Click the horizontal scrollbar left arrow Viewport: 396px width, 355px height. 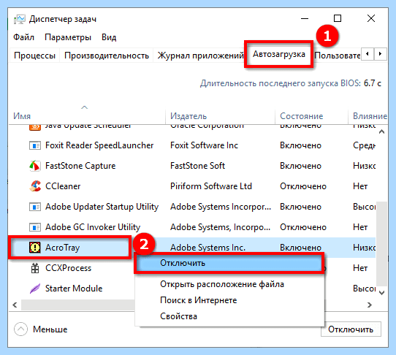pos(15,305)
